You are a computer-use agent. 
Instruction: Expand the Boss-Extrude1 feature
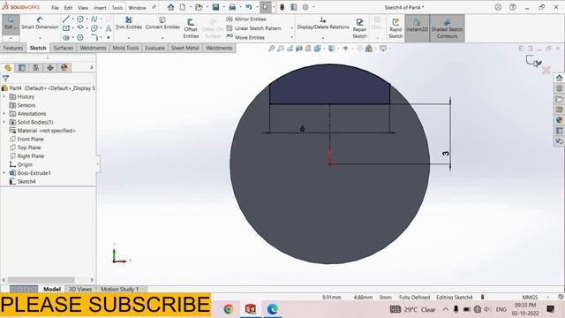[x=4, y=173]
